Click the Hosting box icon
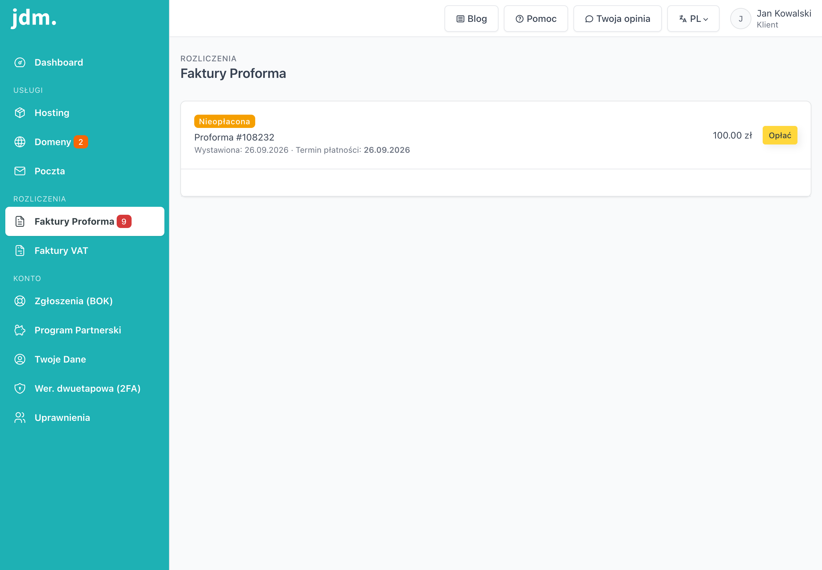The image size is (822, 570). coord(20,113)
